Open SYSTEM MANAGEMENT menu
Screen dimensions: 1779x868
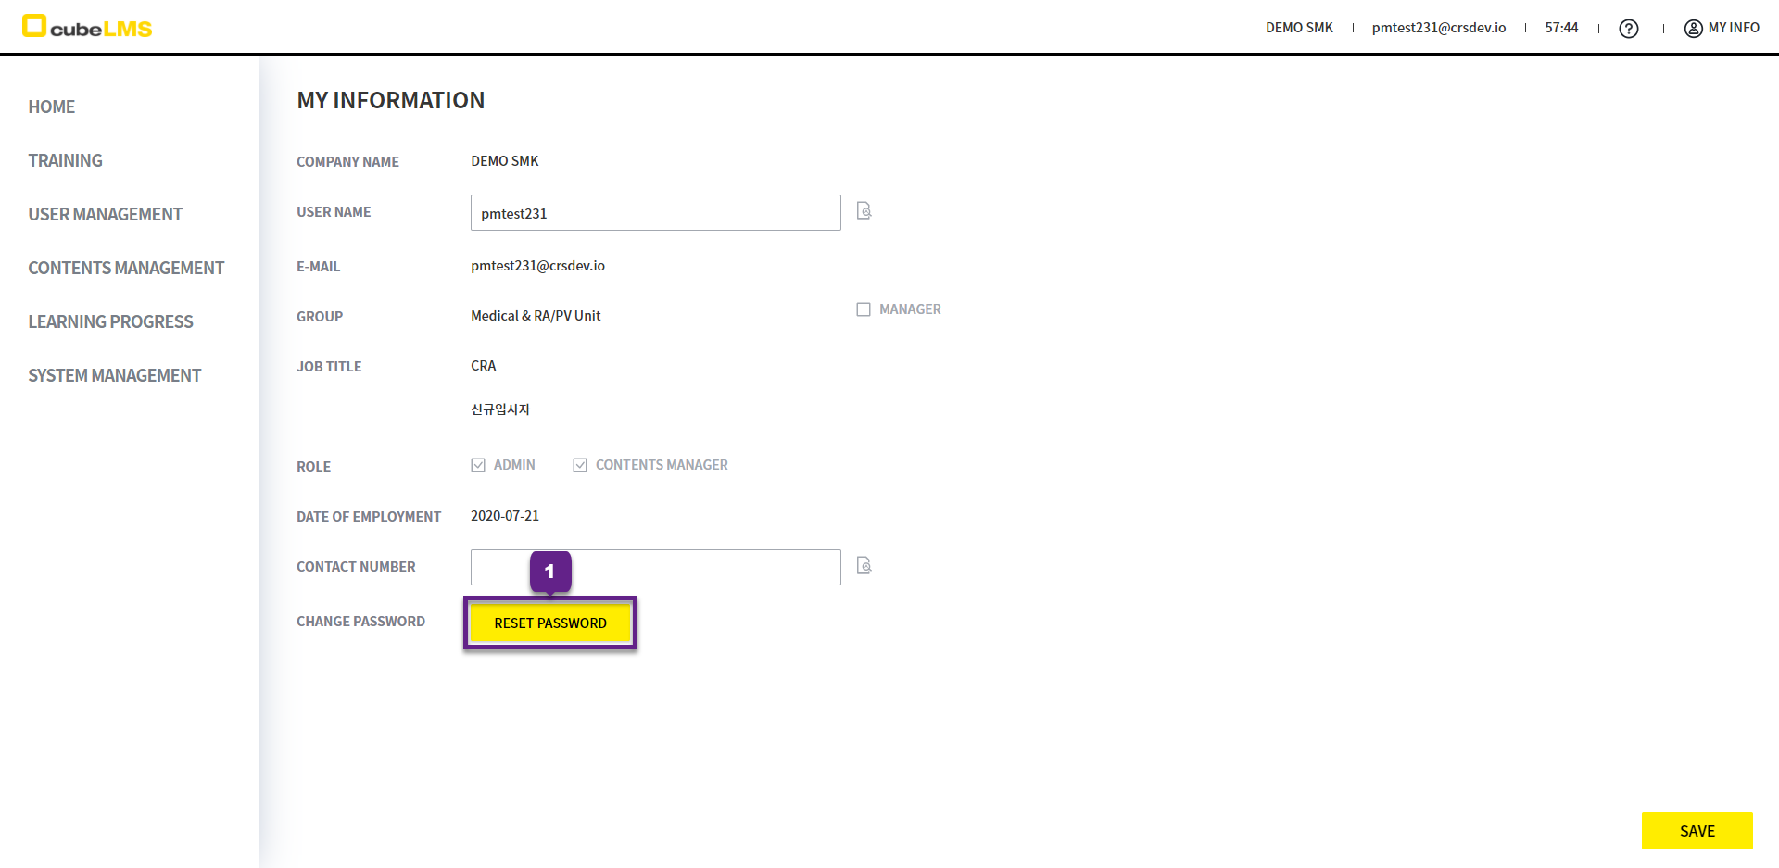point(114,375)
